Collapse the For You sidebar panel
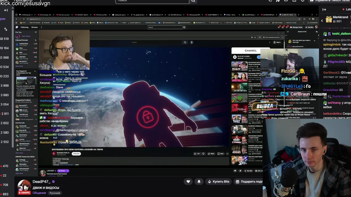The height and width of the screenshot is (197, 351). pos(36,32)
